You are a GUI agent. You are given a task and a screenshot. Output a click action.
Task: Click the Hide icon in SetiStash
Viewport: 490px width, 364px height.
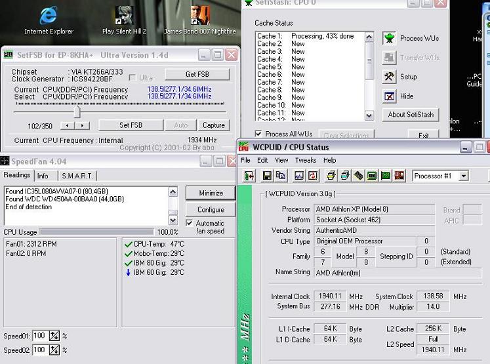tap(390, 96)
